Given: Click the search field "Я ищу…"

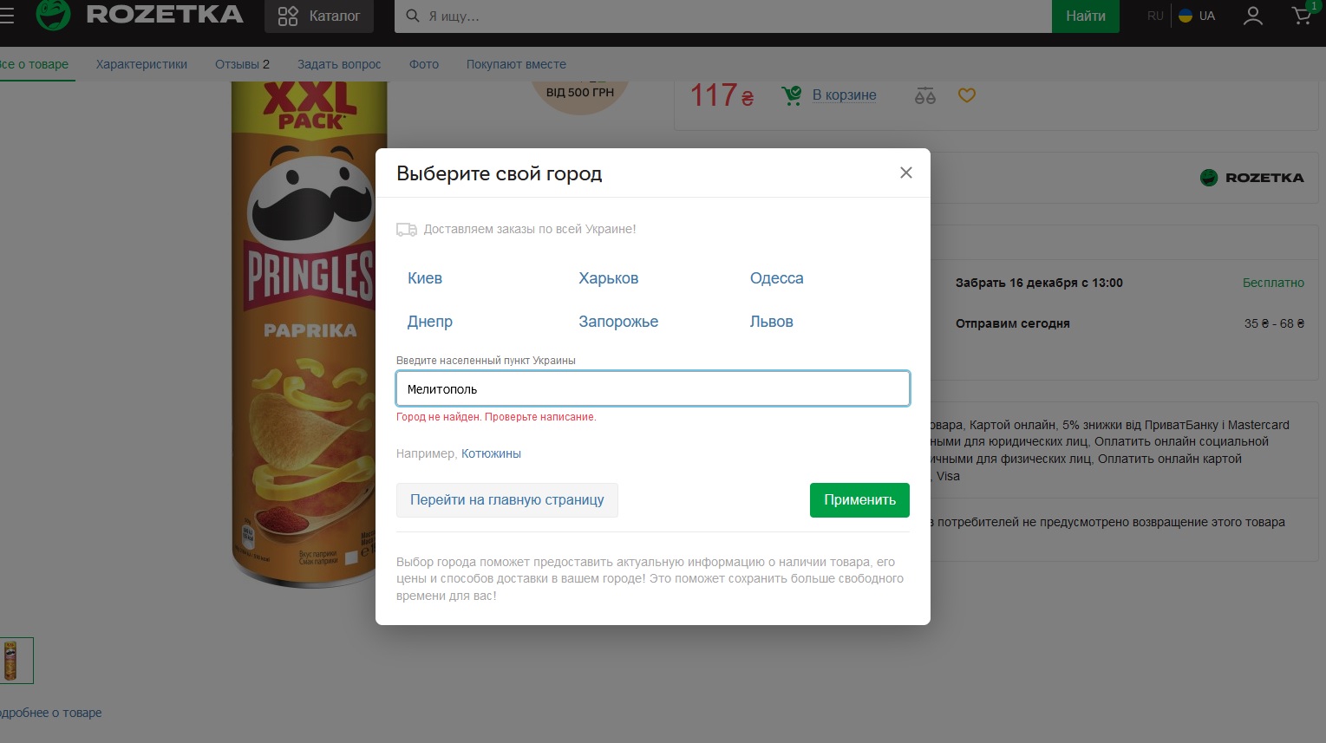Looking at the screenshot, I should pyautogui.click(x=723, y=16).
